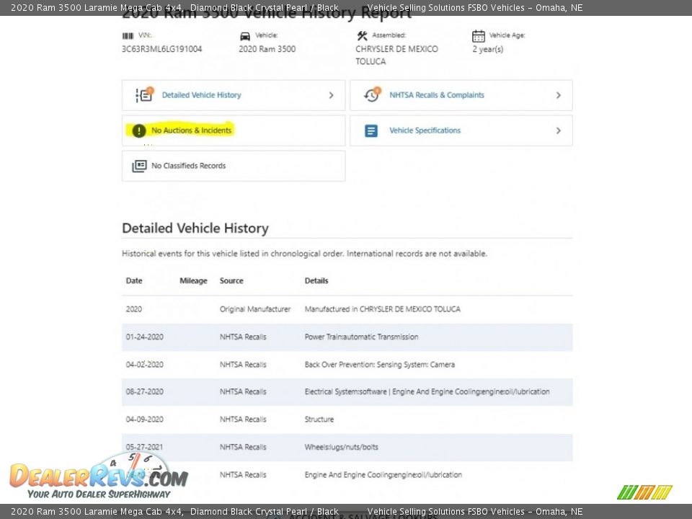This screenshot has height=519, width=692.
Task: Open the Detailed Vehicle History link
Action: 202,95
